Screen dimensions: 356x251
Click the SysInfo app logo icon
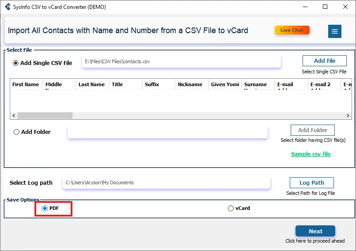8,7
